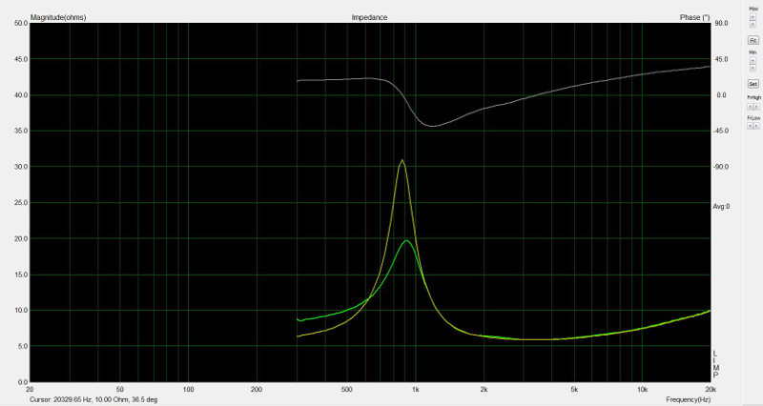This screenshot has height=406, width=763.
Task: Click the LIMP watermark on the graph
Action: (x=716, y=364)
